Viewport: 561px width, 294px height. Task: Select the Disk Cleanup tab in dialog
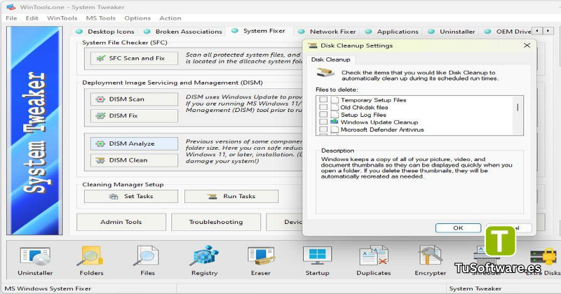(330, 59)
